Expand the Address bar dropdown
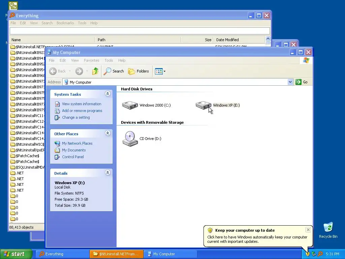 [290, 82]
